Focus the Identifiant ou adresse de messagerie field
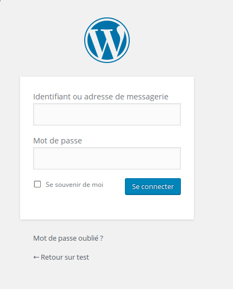233x289 pixels. tap(107, 114)
